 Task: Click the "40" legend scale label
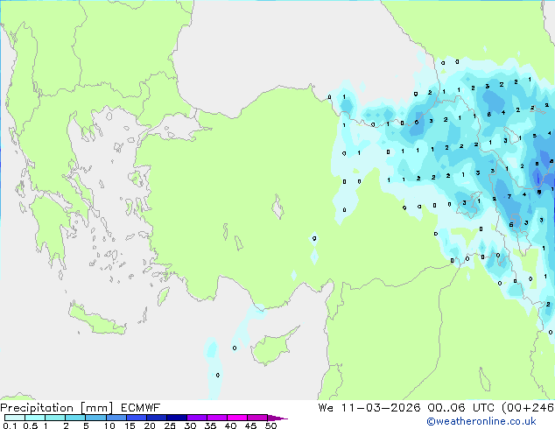(x=230, y=425)
